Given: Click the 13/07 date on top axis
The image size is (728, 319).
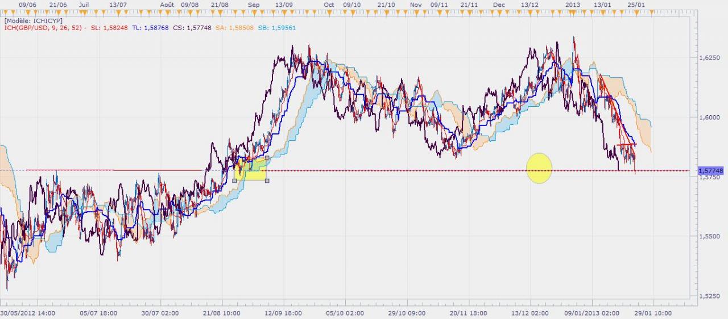Looking at the screenshot, I should pyautogui.click(x=118, y=4).
